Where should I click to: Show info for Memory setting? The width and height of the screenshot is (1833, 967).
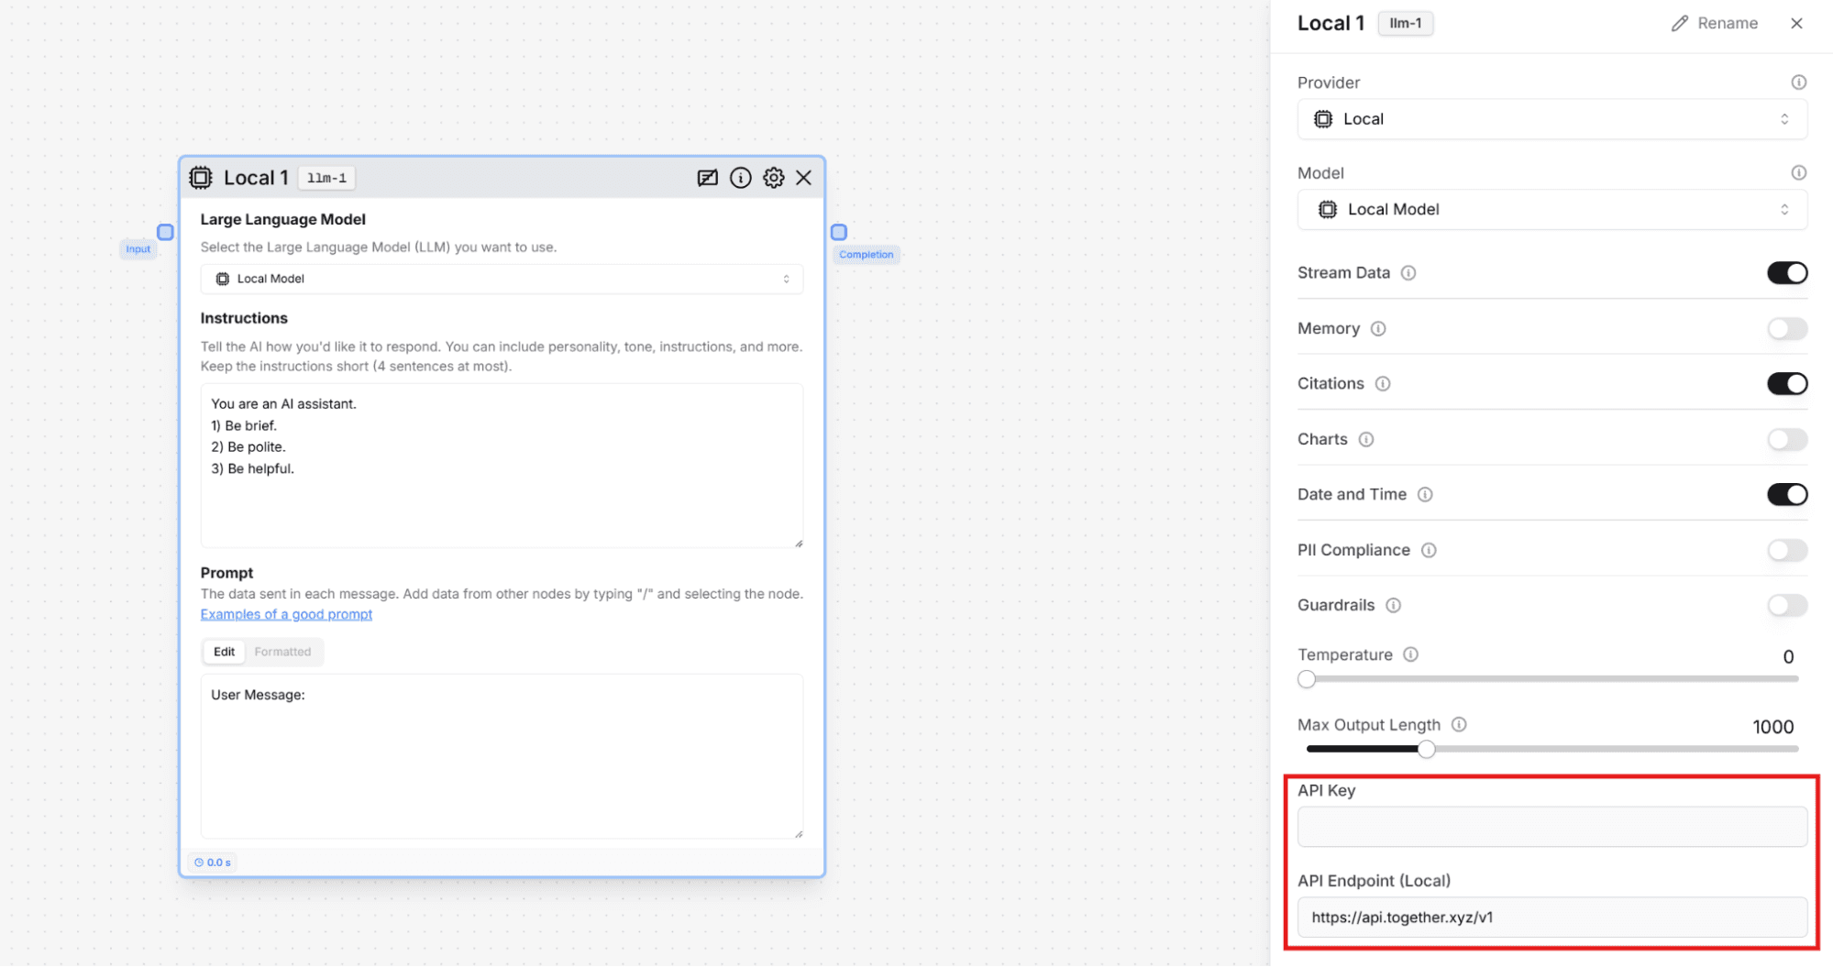click(x=1377, y=329)
